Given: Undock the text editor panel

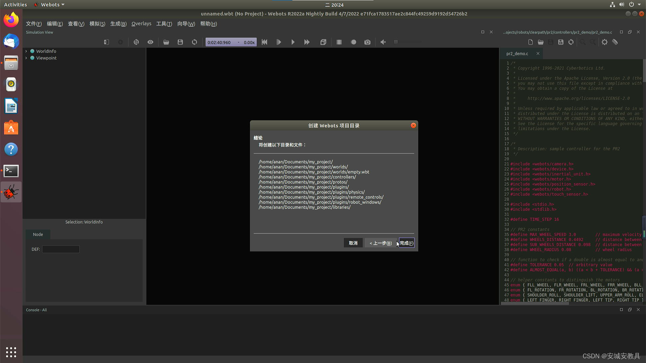Looking at the screenshot, I should pyautogui.click(x=630, y=32).
